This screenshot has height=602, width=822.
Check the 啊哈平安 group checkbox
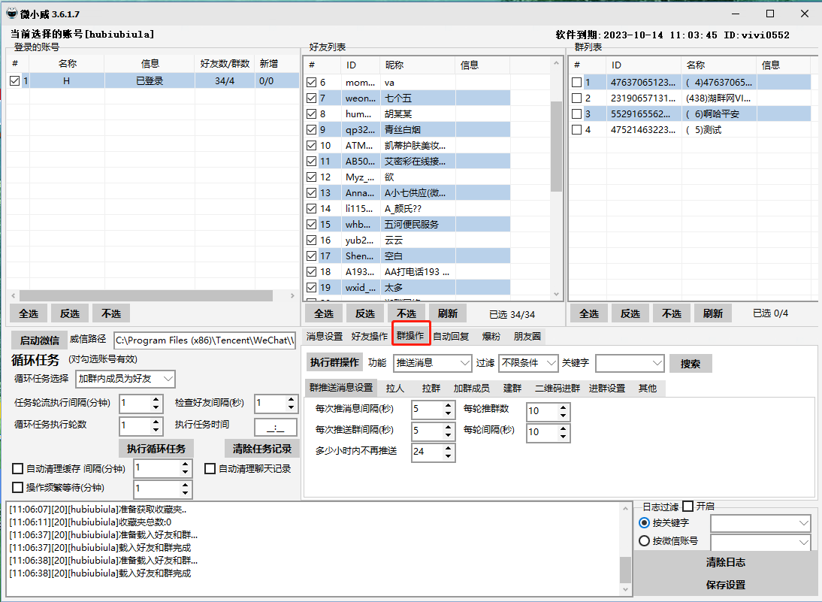[x=576, y=113]
